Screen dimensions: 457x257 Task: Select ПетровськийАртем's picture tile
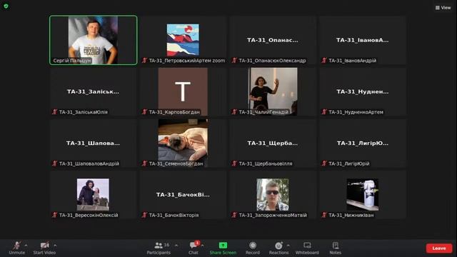(x=183, y=40)
